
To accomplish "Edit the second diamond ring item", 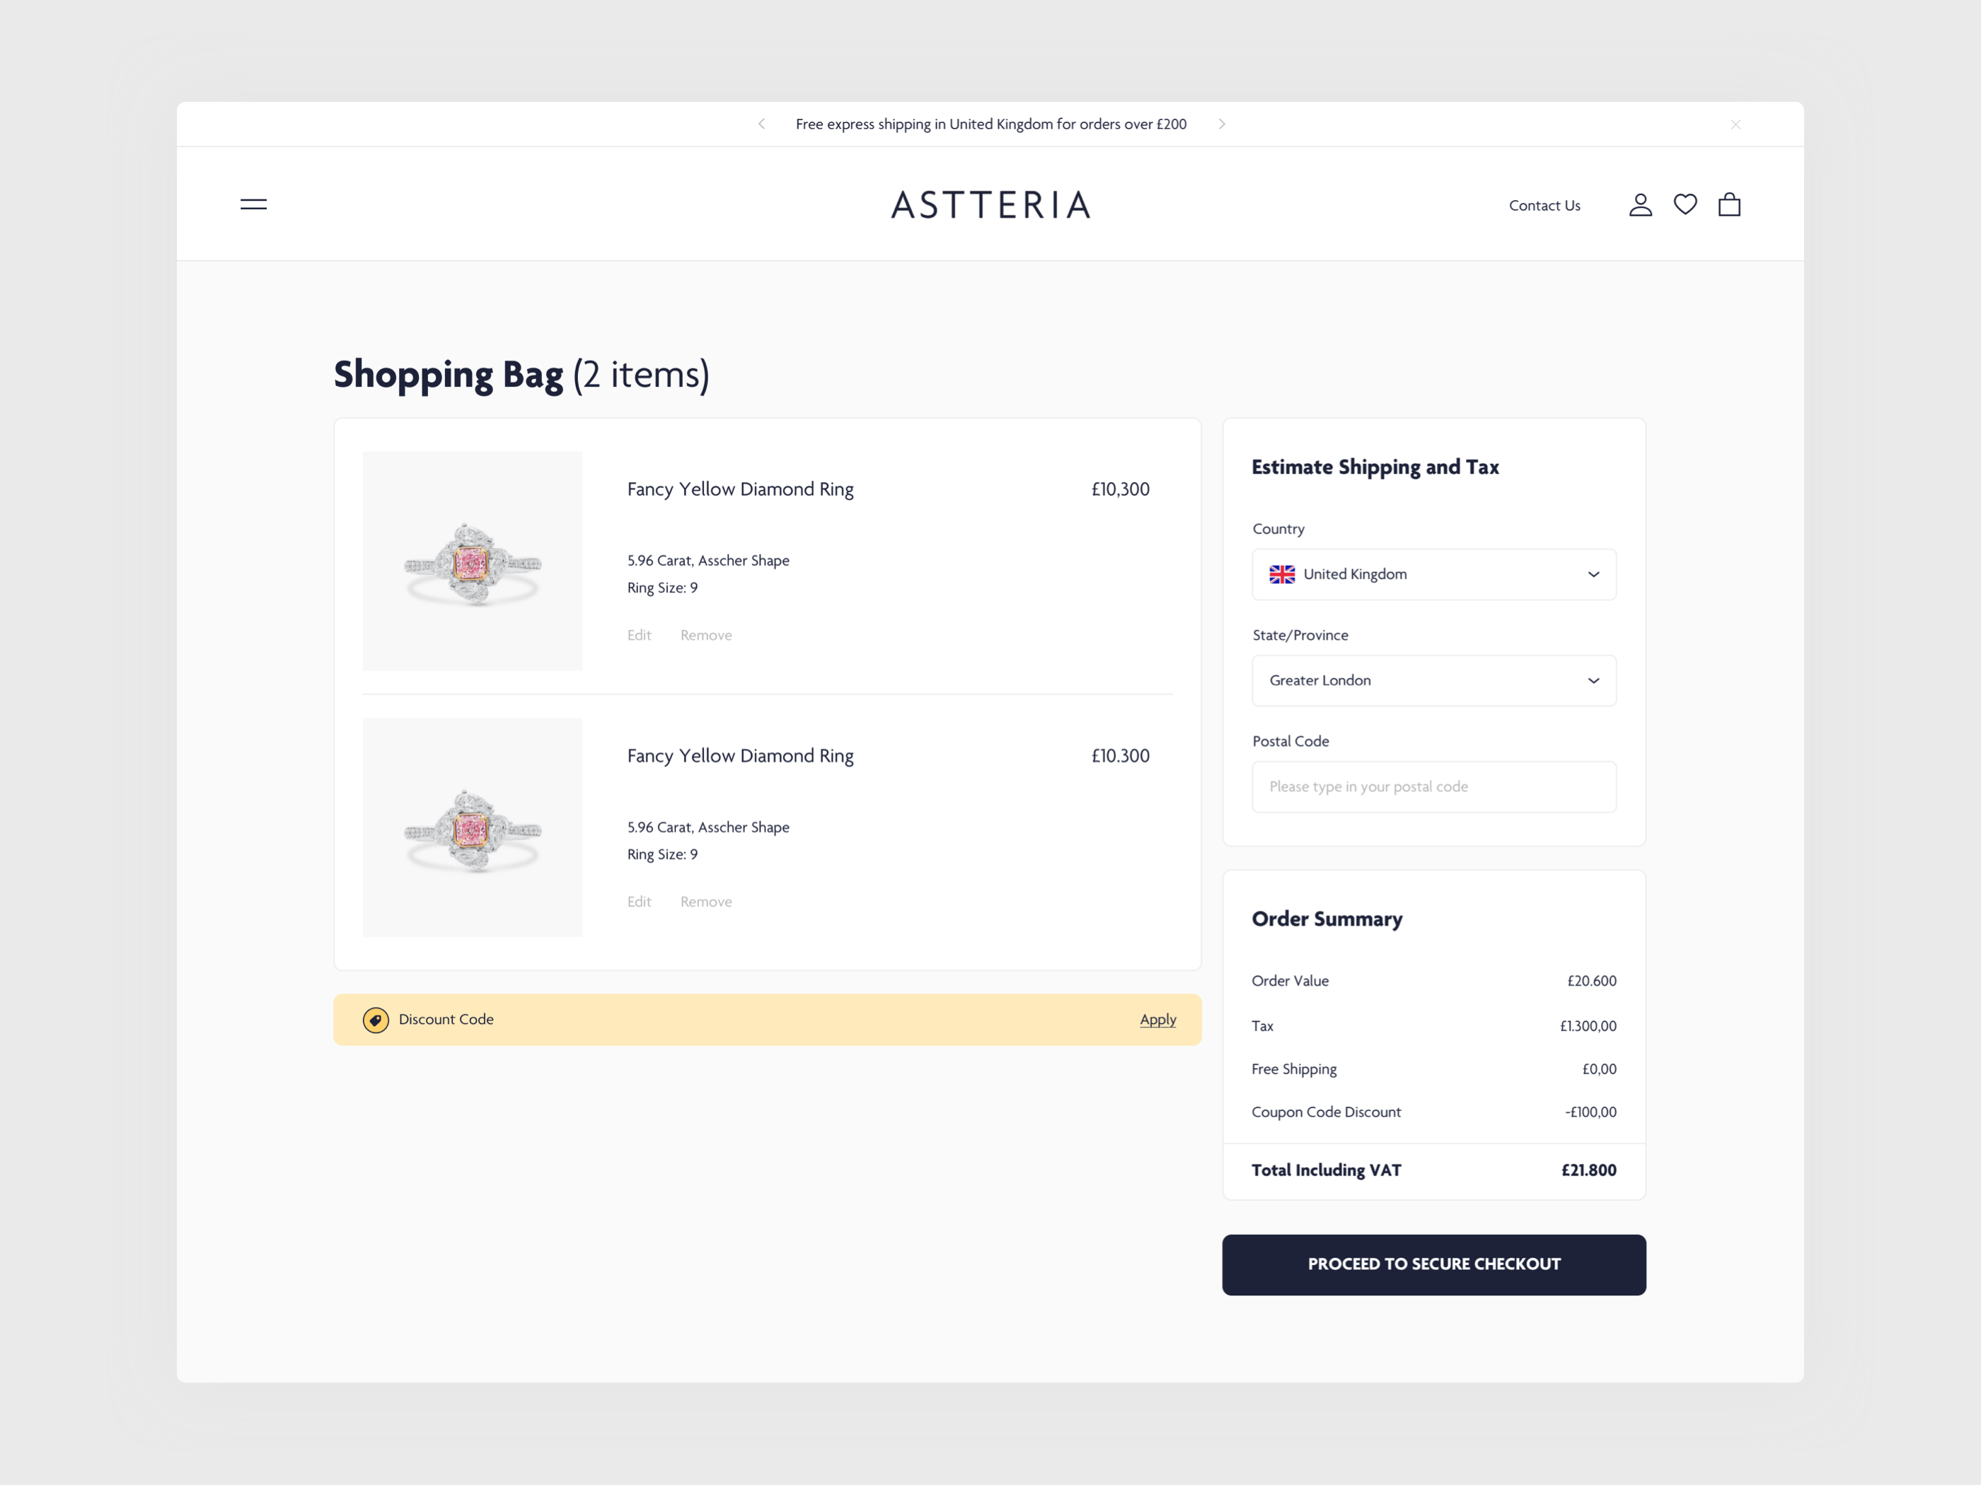I will click(x=639, y=902).
